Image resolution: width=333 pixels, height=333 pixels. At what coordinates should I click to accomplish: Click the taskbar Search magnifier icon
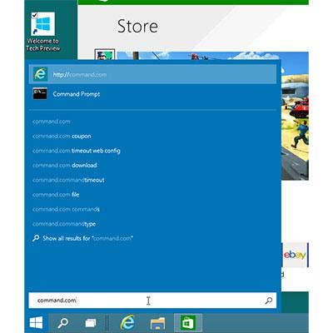pyautogui.click(x=62, y=323)
